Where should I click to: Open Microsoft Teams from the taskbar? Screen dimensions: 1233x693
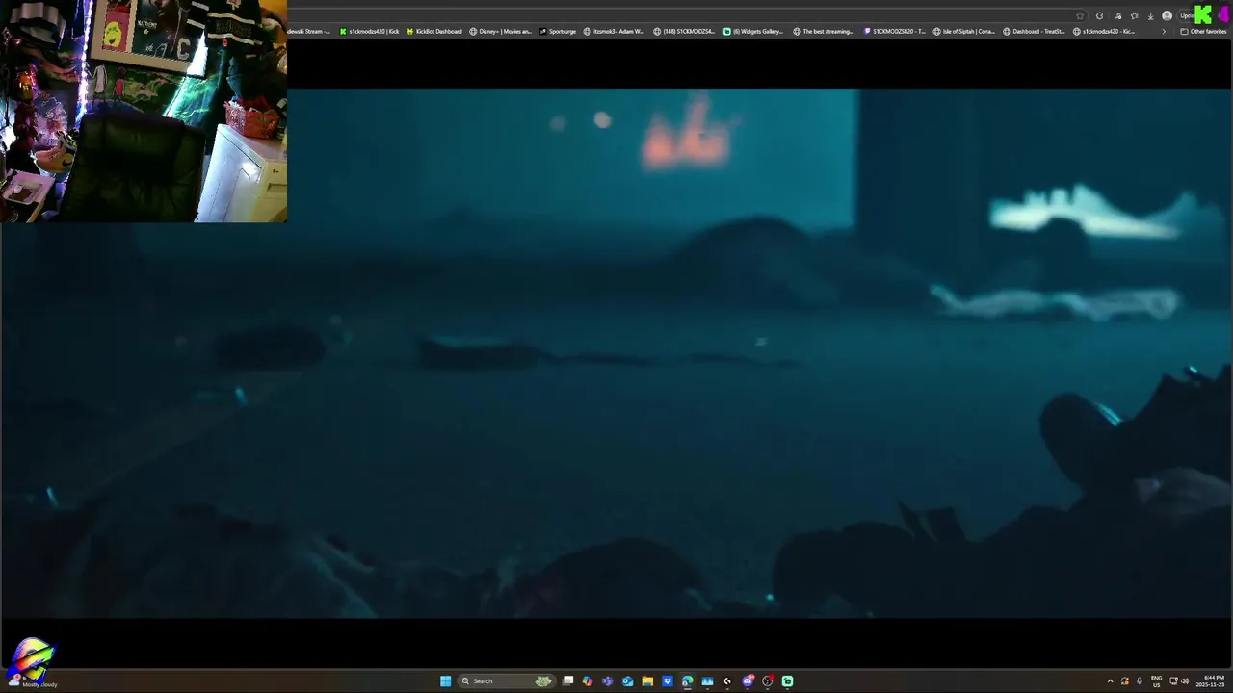click(607, 681)
